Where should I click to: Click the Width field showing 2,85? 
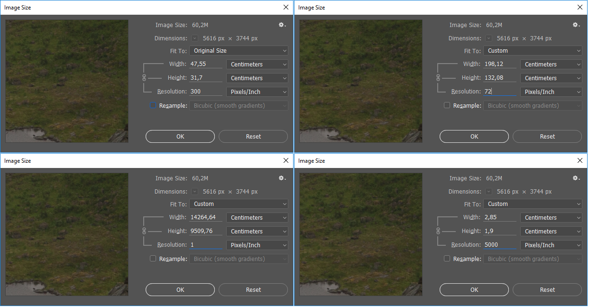pyautogui.click(x=500, y=217)
